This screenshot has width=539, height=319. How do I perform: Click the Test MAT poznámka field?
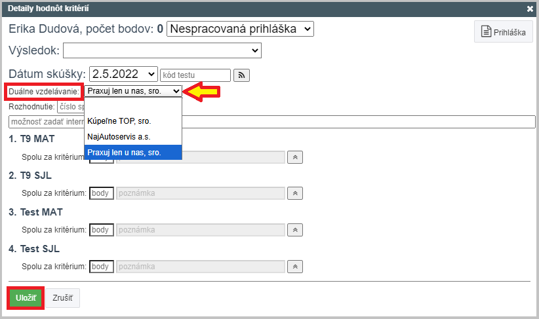tap(201, 230)
